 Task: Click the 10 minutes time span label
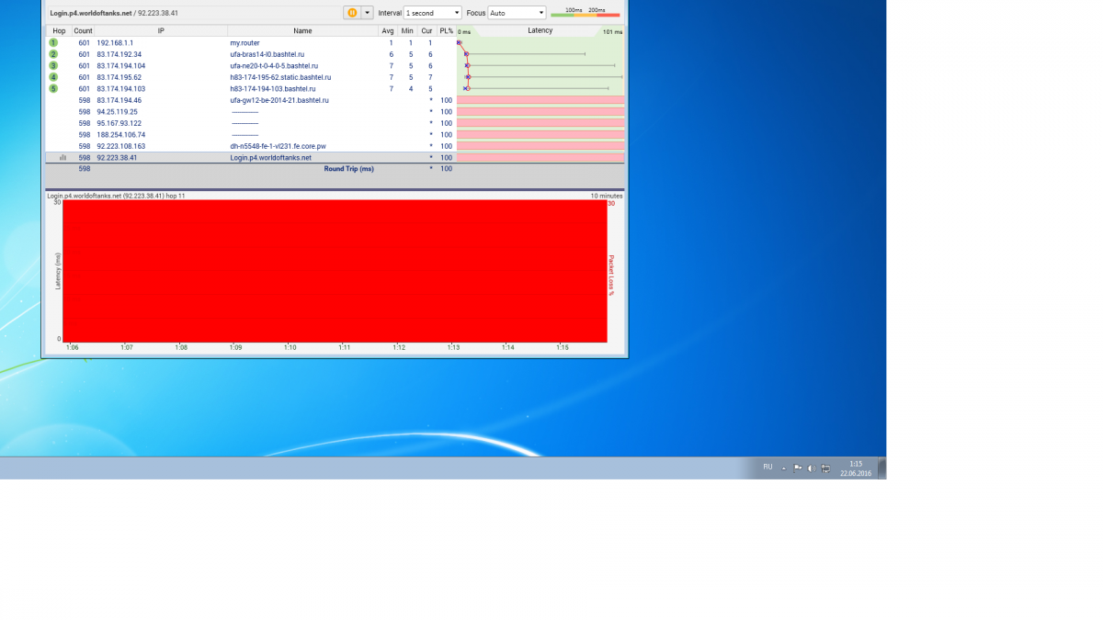point(607,196)
